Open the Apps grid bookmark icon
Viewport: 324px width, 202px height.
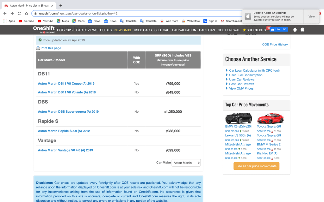click(5, 21)
